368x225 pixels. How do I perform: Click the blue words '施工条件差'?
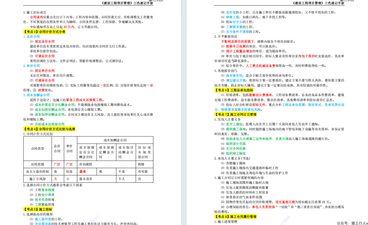click(43, 219)
